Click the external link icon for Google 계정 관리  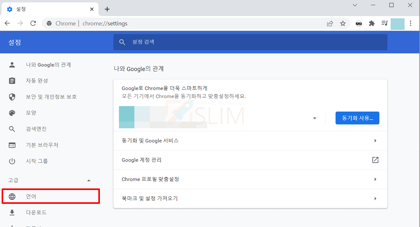coord(375,160)
